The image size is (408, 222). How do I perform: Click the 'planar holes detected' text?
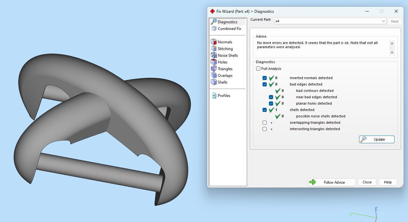pyautogui.click(x=314, y=103)
